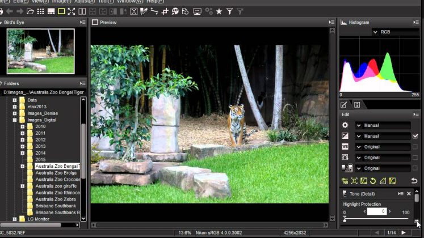Open the View menu
Image resolution: width=424 pixels, height=238 pixels.
click(x=40, y=1)
